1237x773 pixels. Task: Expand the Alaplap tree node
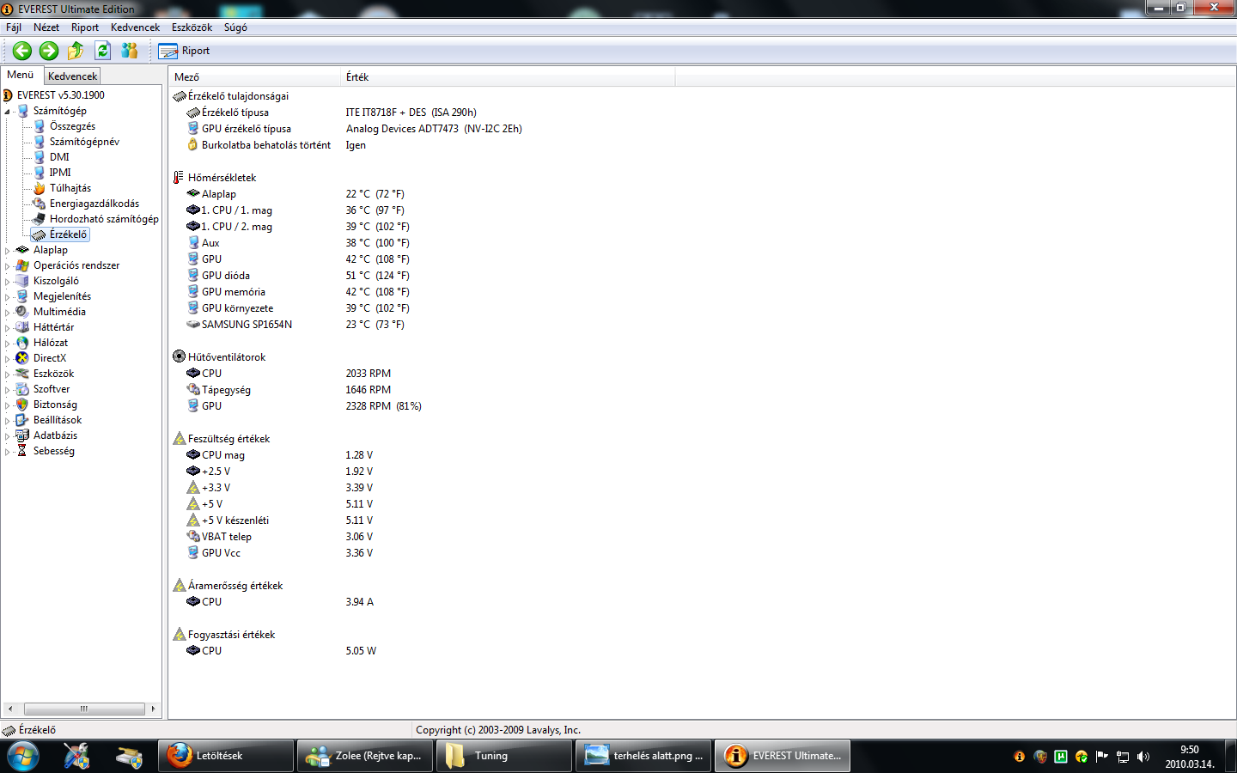coord(8,251)
